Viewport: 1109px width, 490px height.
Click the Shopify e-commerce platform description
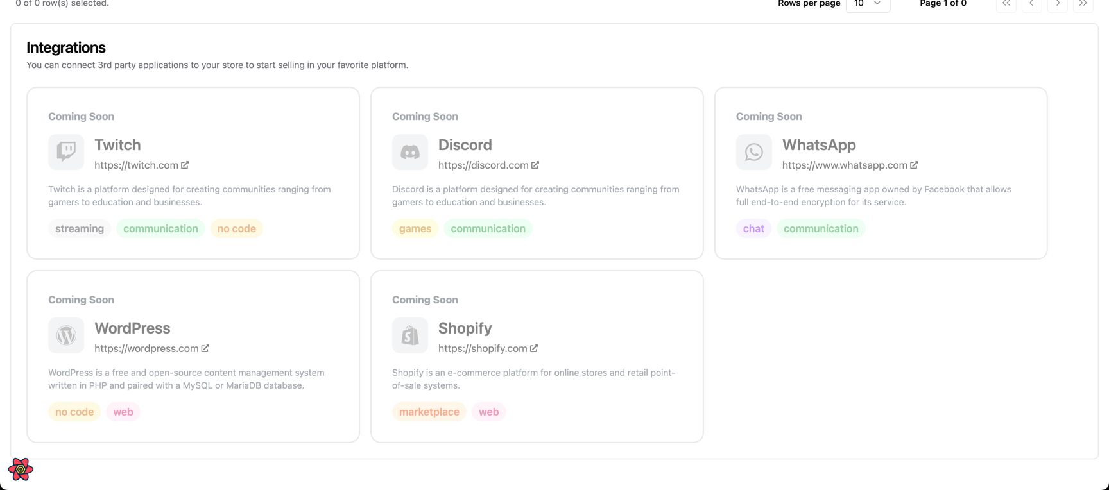[x=533, y=379]
